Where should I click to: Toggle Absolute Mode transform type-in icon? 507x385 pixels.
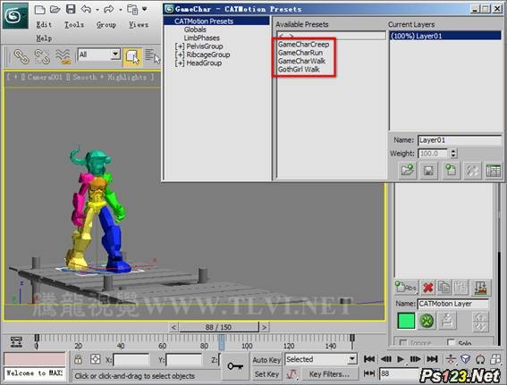tap(96, 359)
